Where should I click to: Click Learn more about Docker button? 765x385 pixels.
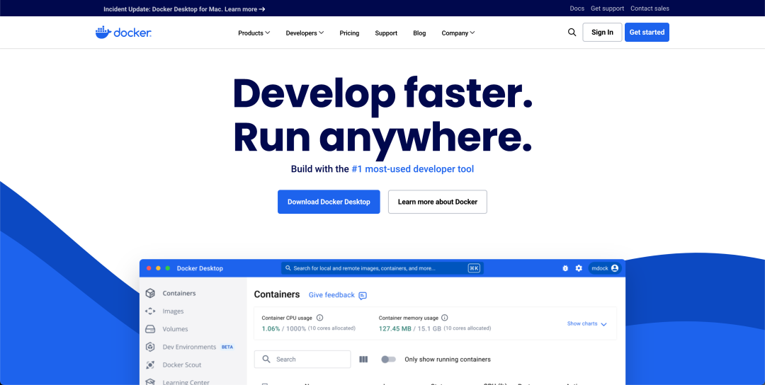pos(438,202)
